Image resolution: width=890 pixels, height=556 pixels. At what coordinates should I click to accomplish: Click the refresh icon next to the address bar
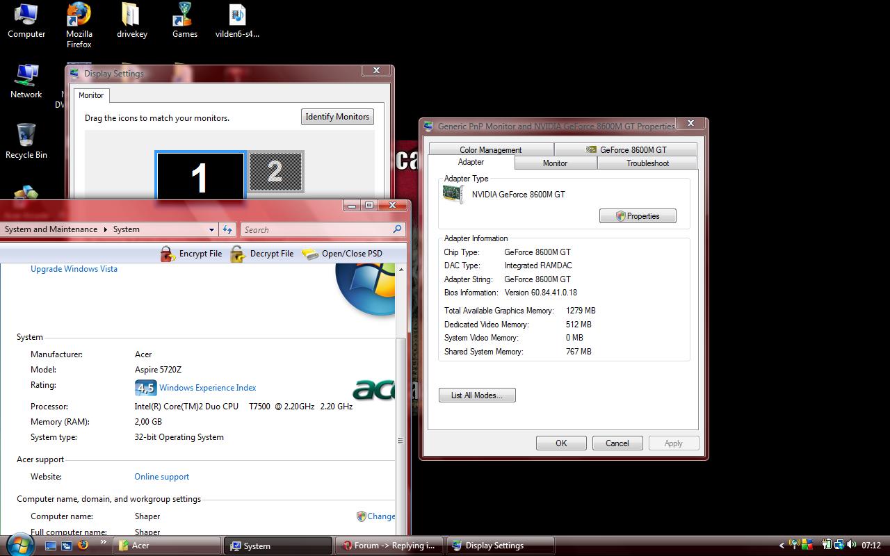coord(227,229)
